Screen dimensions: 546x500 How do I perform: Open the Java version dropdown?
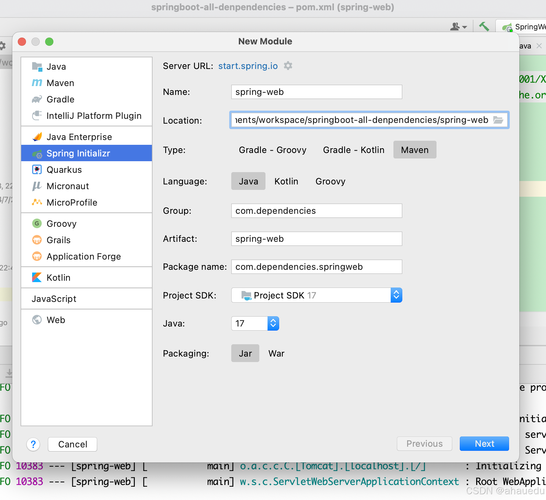[255, 323]
